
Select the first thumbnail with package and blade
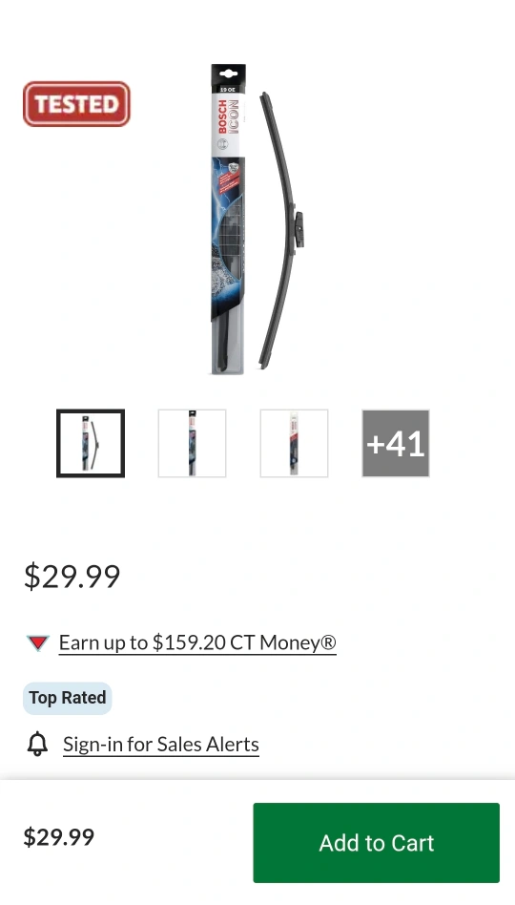[91, 443]
